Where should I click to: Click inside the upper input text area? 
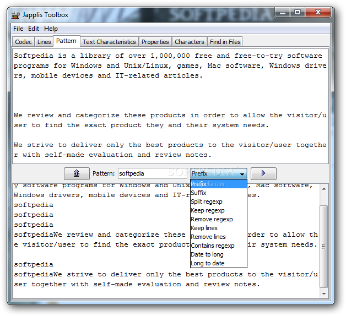pyautogui.click(x=170, y=106)
